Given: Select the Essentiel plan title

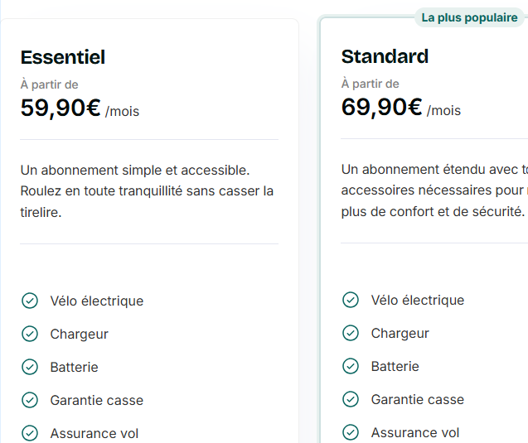Looking at the screenshot, I should click(63, 57).
